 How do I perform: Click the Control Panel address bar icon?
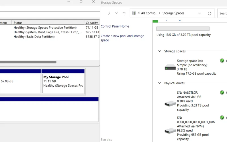pos(134,13)
